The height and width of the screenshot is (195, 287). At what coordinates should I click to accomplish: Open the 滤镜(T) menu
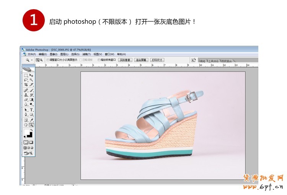coord(87,54)
